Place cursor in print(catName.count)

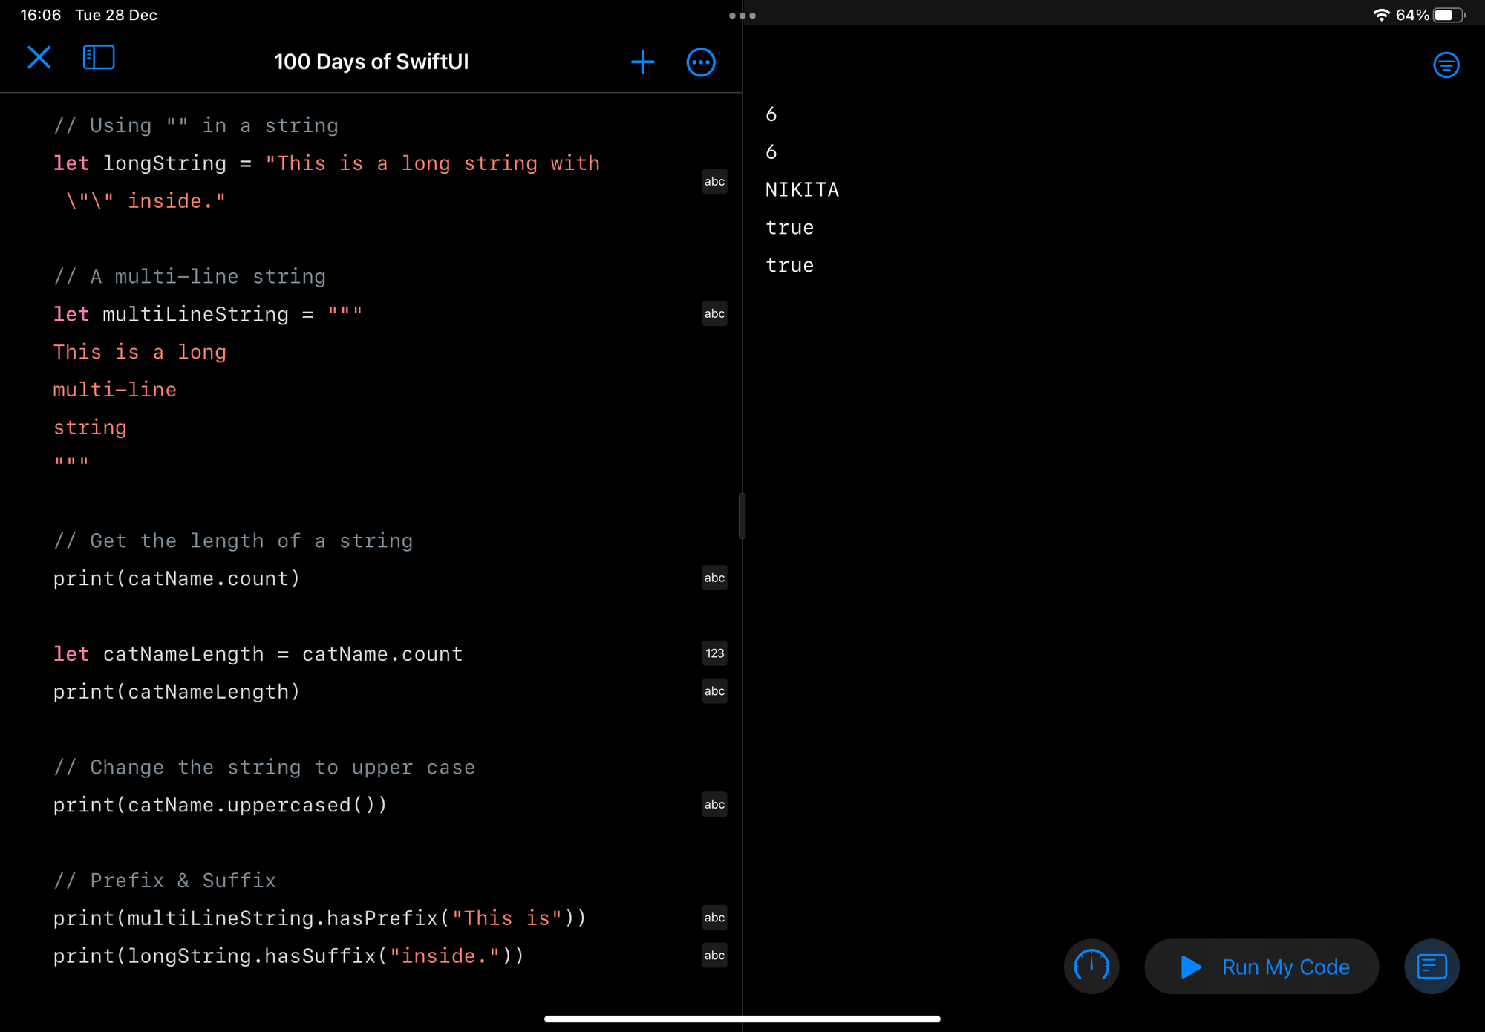[177, 579]
